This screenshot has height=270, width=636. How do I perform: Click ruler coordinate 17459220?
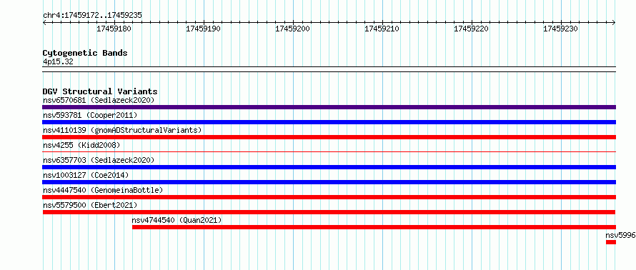(472, 29)
